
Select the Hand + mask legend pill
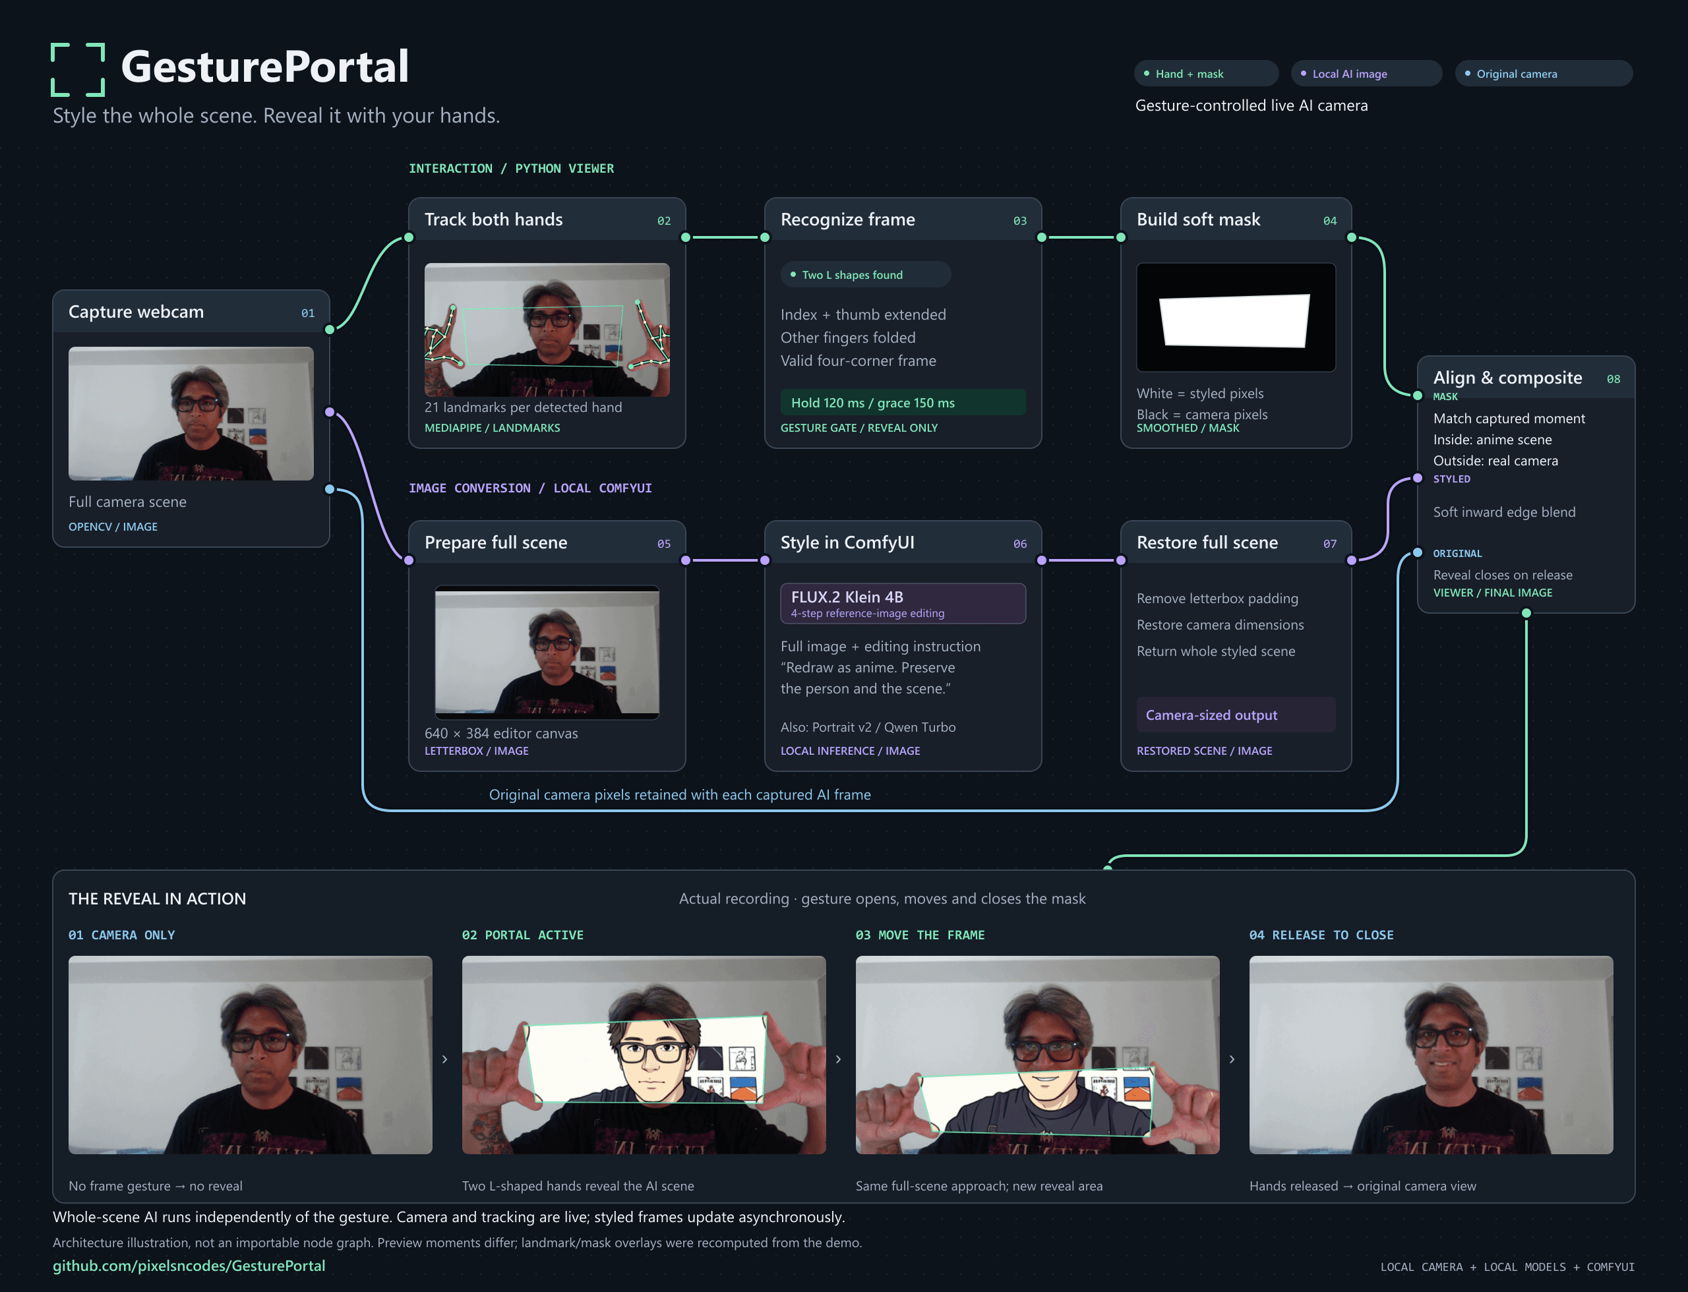pyautogui.click(x=1205, y=74)
